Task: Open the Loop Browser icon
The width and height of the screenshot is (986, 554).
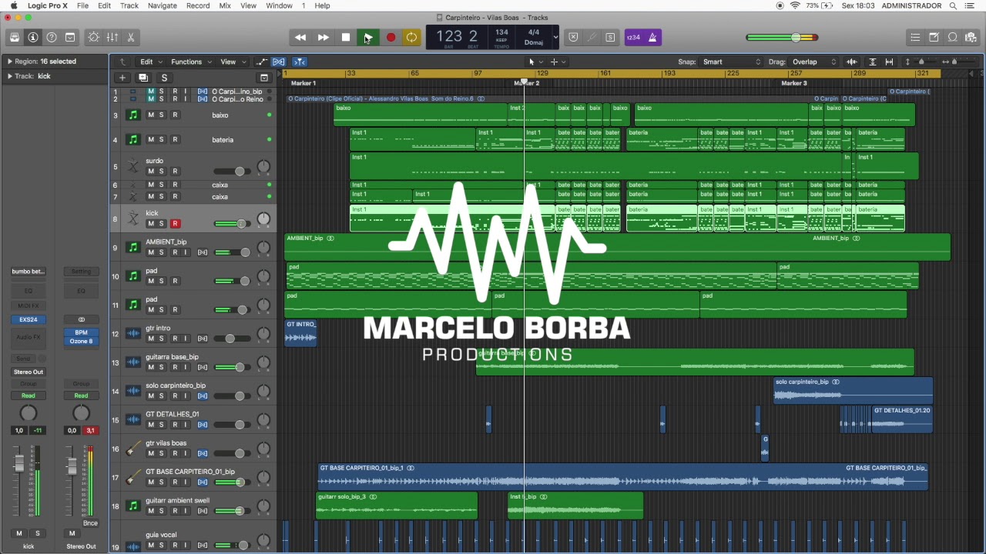Action: (953, 37)
